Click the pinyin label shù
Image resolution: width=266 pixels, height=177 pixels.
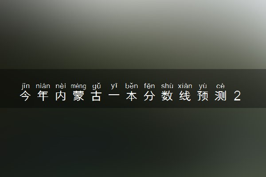pyautogui.click(x=167, y=86)
